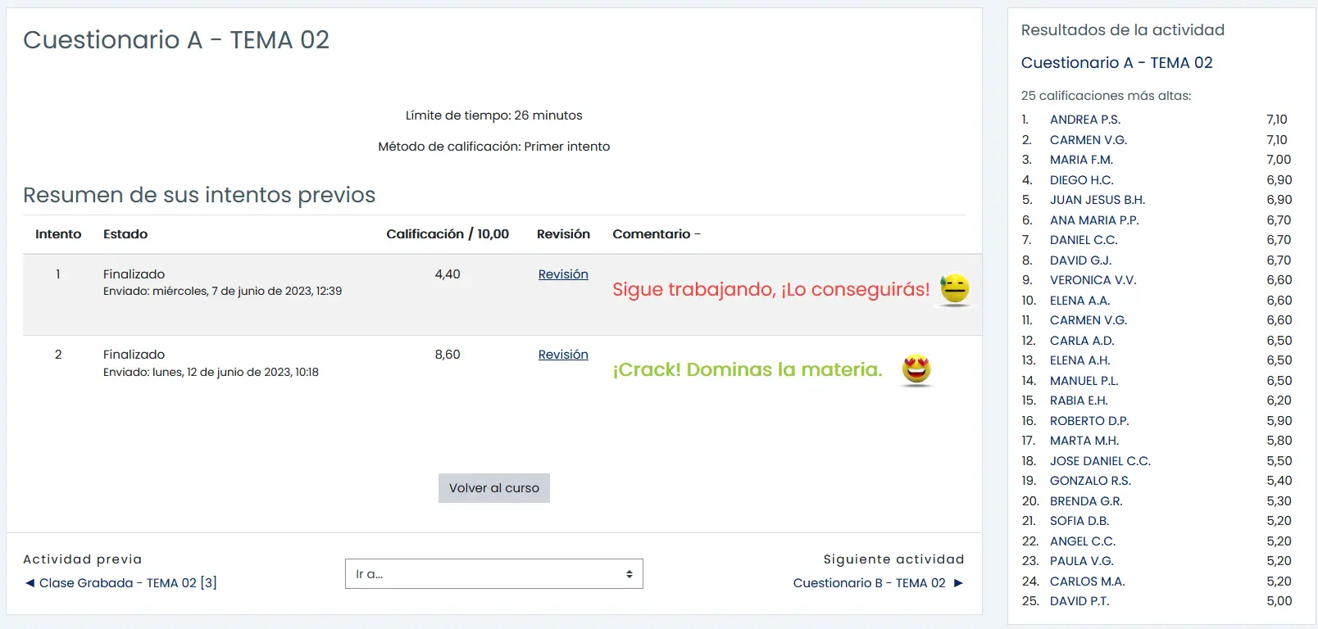Click "Enviado: miércoles, 7 de junio de 2023" text

pos(223,291)
